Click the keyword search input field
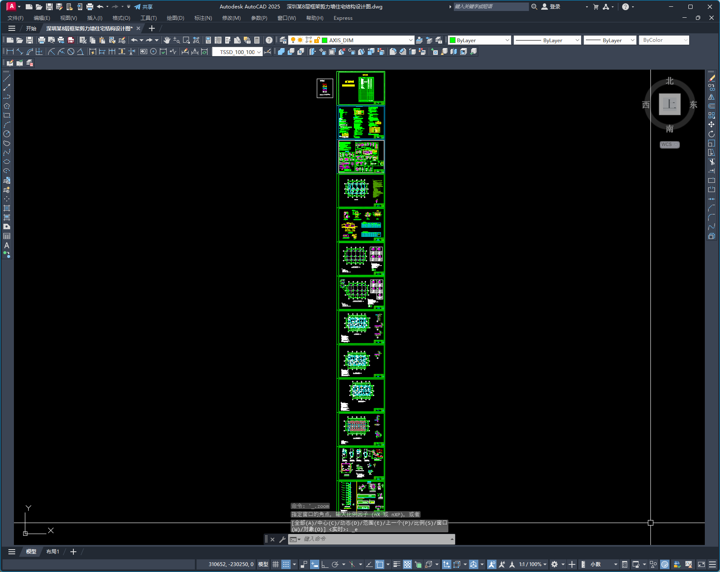This screenshot has width=720, height=572. [x=491, y=7]
